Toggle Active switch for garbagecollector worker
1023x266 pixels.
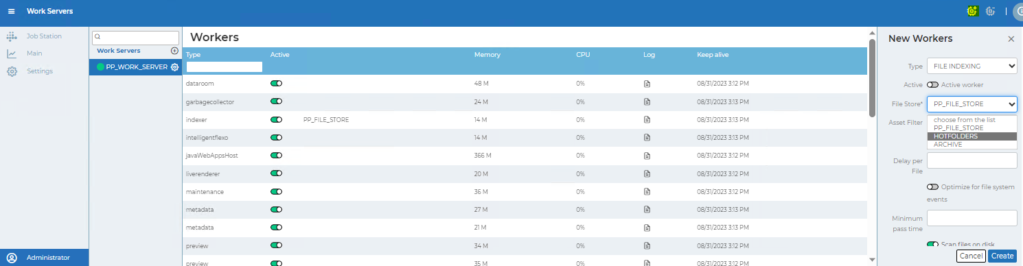pos(277,101)
